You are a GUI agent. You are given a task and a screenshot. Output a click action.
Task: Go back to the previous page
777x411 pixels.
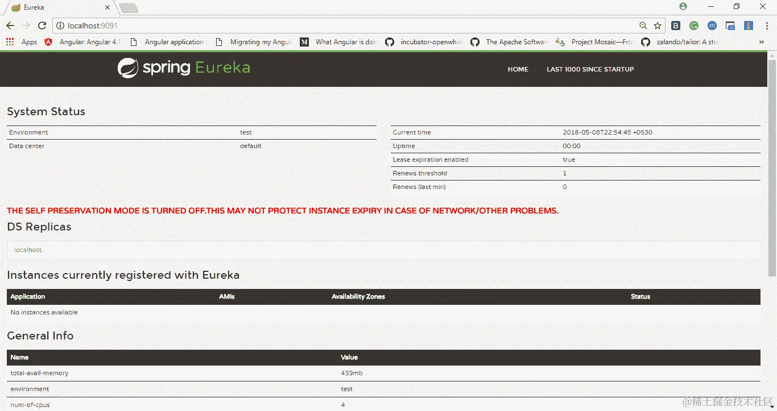(10, 26)
